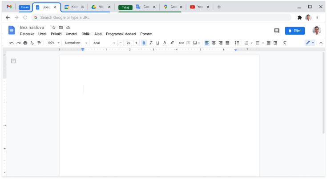Open comment history icon
The image size is (327, 179).
point(277,31)
